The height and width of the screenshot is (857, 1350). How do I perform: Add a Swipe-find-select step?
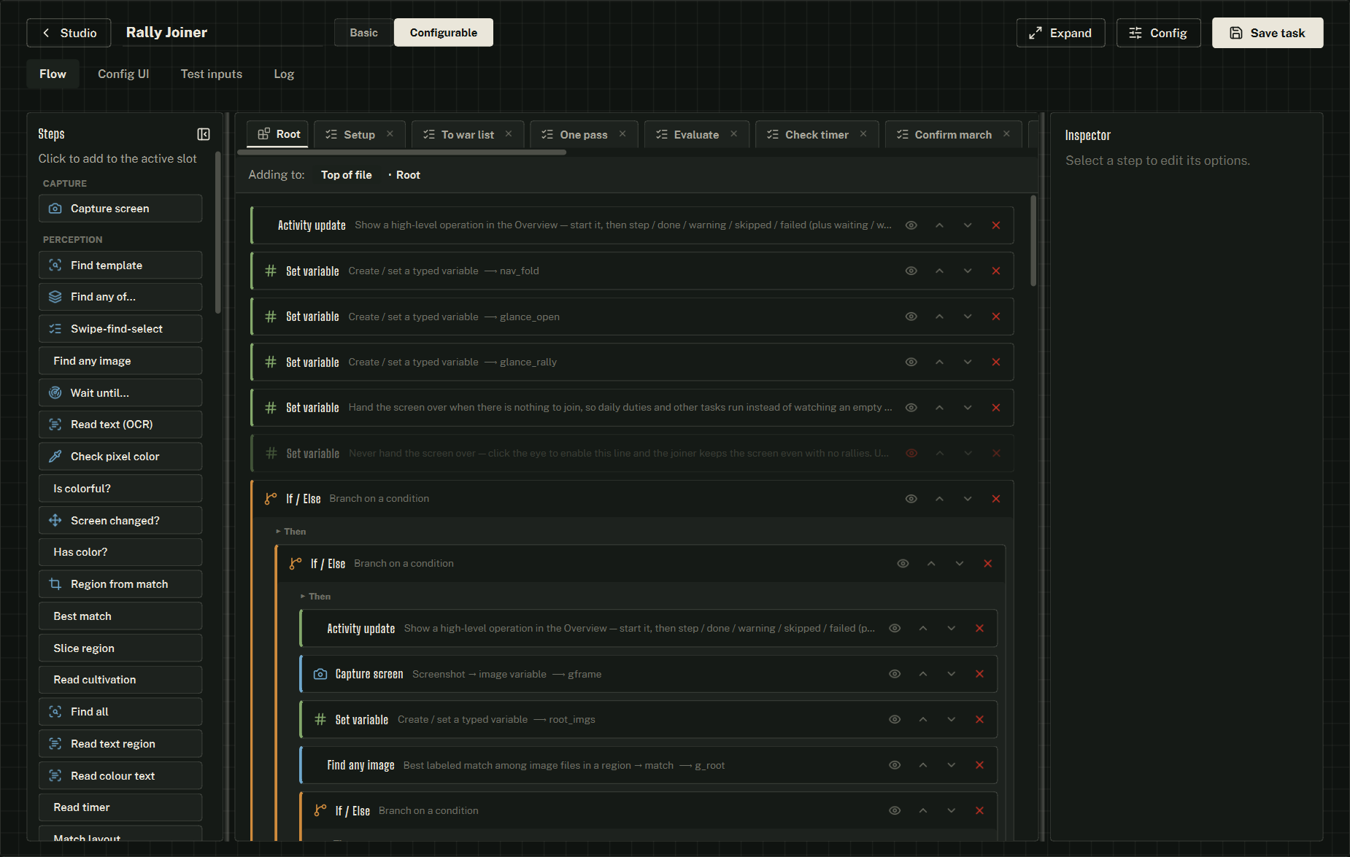coord(120,329)
